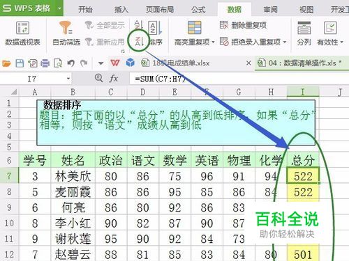Screen dimensions: 349x261
Task: Open the Name Box dropdown arrow
Action: 68,79
